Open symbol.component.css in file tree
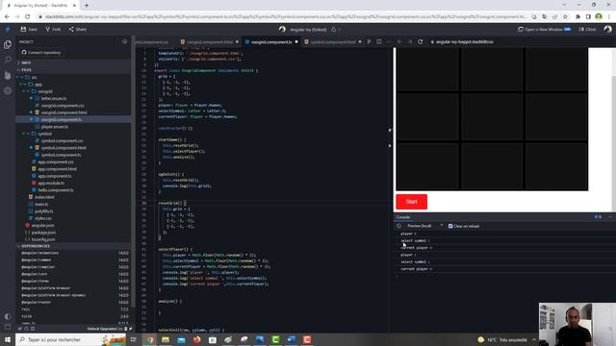The width and height of the screenshot is (616, 346). coord(62,141)
